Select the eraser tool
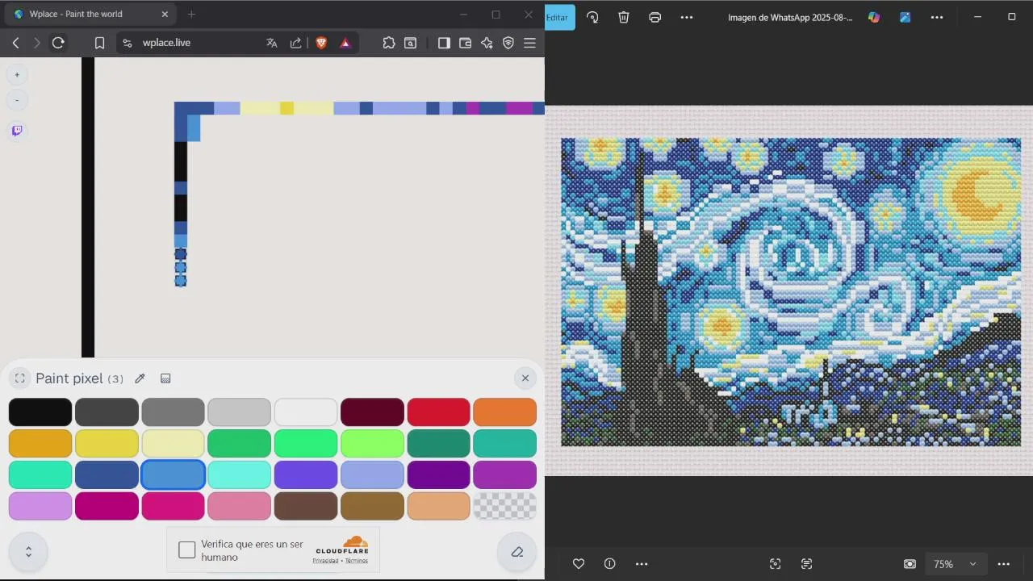Viewport: 1033px width, 581px height. pos(517,552)
